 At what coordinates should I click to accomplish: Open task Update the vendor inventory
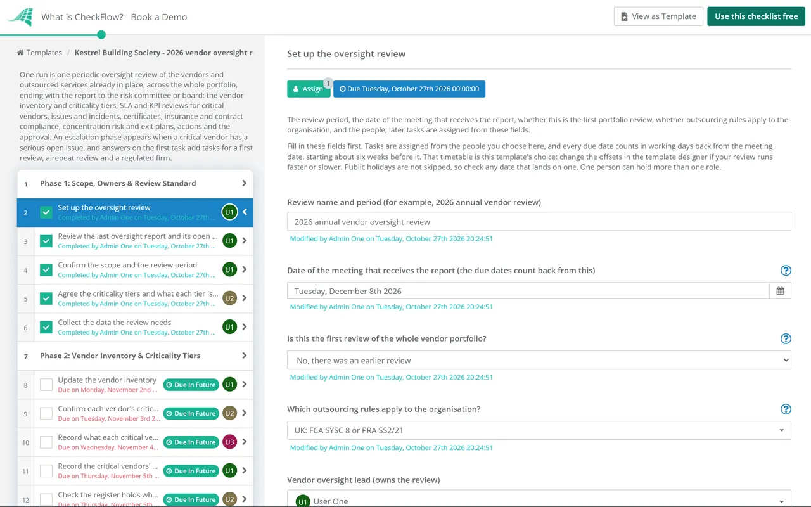click(x=107, y=380)
